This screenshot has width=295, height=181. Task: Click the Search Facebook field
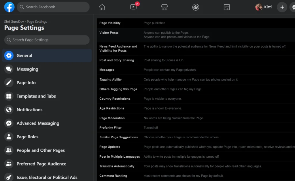click(53, 7)
